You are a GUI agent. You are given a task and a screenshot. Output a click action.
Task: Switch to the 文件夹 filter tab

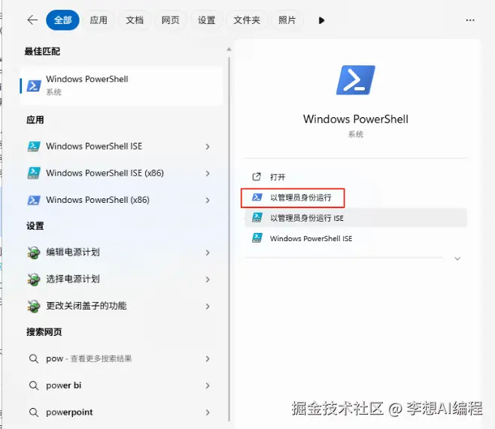(247, 20)
